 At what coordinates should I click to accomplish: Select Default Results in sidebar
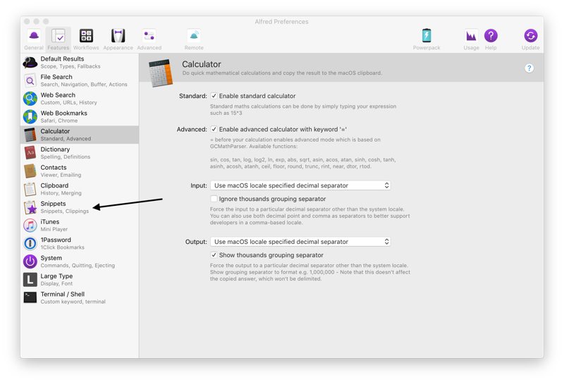click(x=80, y=62)
